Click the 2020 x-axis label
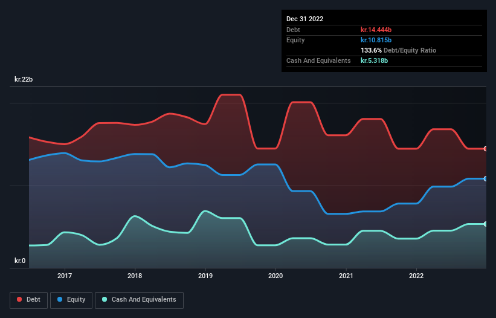The width and height of the screenshot is (496, 318). pyautogui.click(x=275, y=276)
